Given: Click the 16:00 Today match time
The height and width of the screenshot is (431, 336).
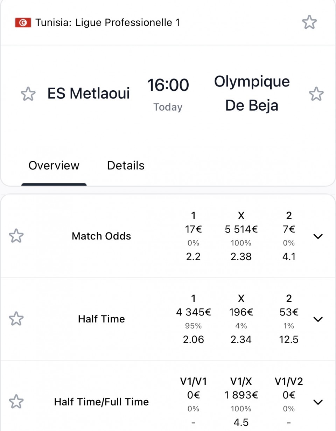Looking at the screenshot, I should click(168, 94).
